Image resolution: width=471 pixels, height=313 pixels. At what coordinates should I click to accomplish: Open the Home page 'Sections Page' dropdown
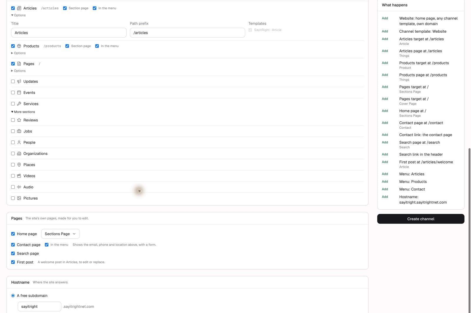coord(60,234)
